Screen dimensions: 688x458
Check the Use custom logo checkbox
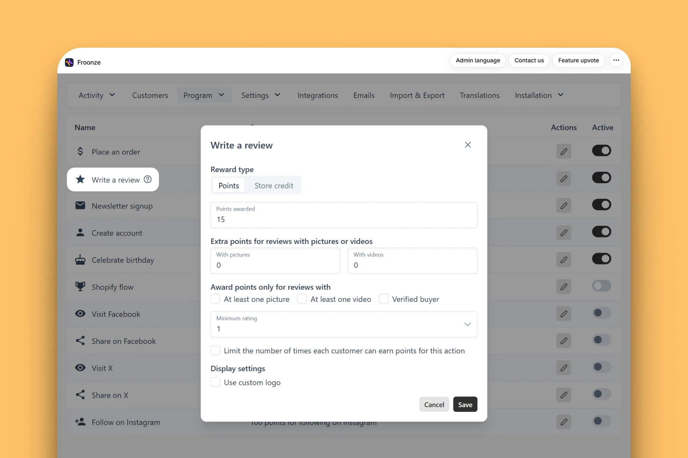pyautogui.click(x=216, y=382)
